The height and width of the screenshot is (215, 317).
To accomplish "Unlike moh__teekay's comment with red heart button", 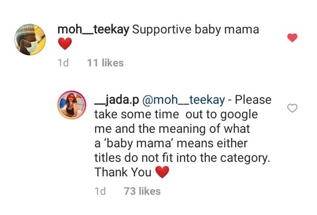I will (293, 38).
